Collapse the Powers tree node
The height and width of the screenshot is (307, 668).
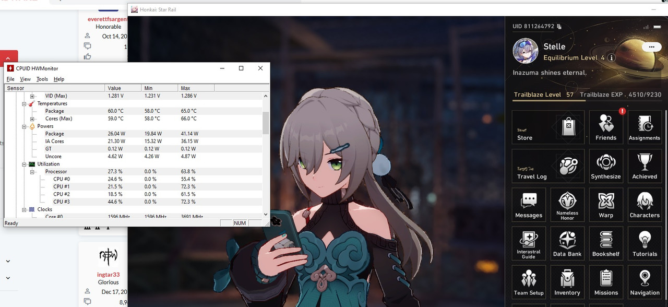pos(24,126)
